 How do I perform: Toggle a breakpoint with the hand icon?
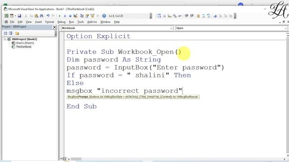[x=198, y=16]
